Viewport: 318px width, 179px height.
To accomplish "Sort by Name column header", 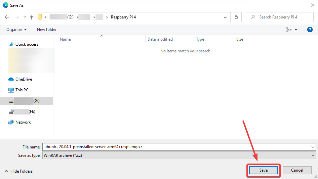I will coord(65,39).
